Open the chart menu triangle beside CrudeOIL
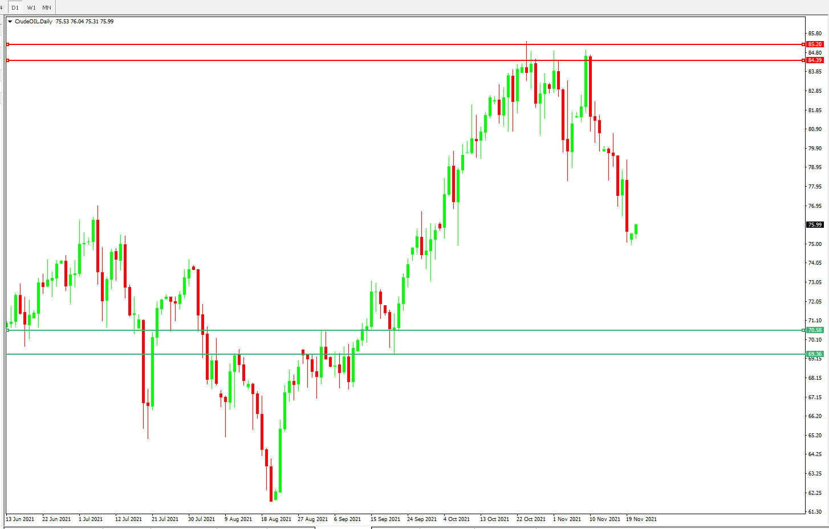829x529 pixels. (x=10, y=22)
